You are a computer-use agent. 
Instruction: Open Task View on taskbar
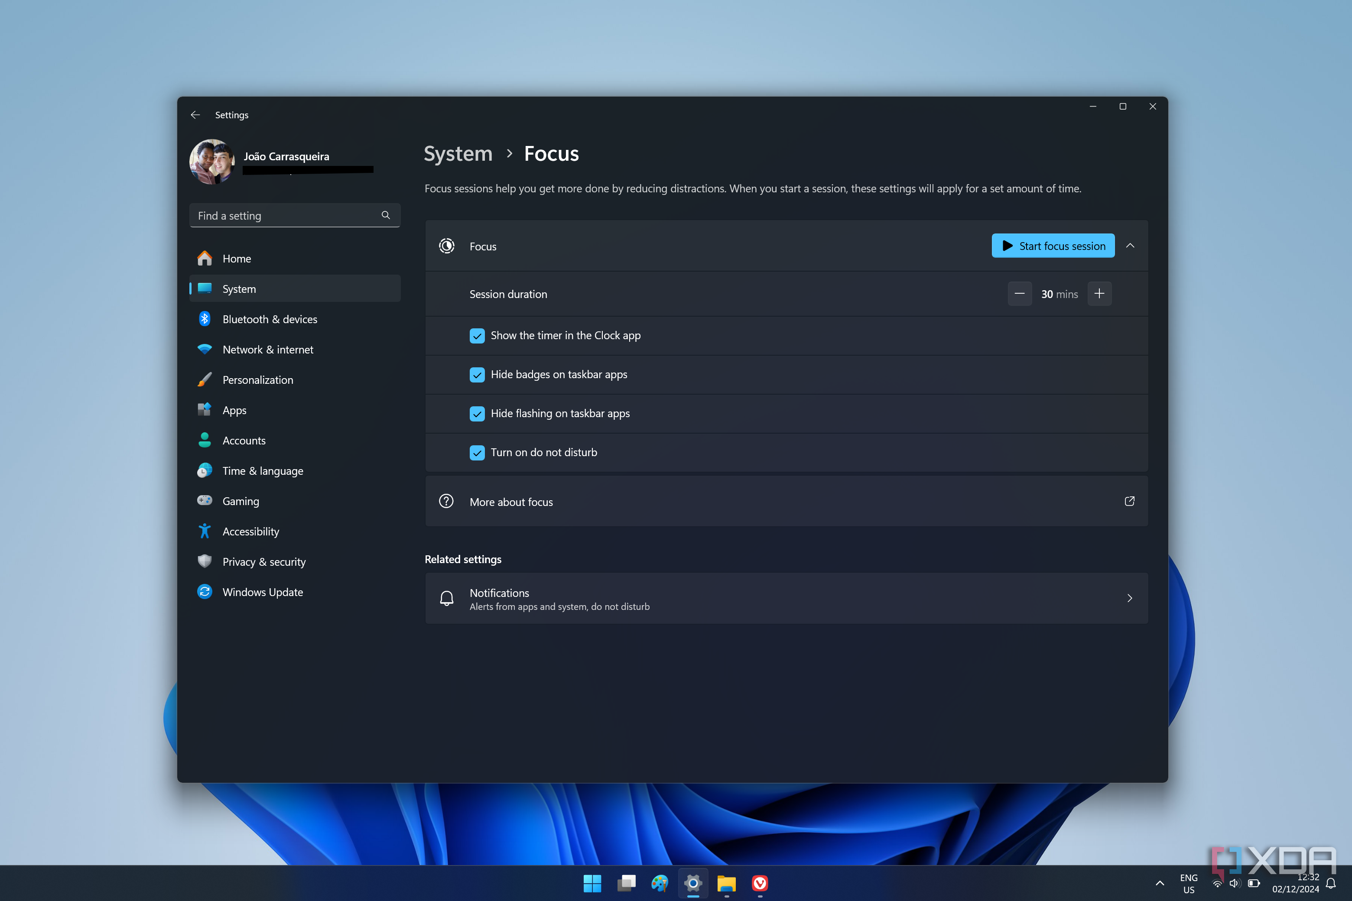coord(626,884)
